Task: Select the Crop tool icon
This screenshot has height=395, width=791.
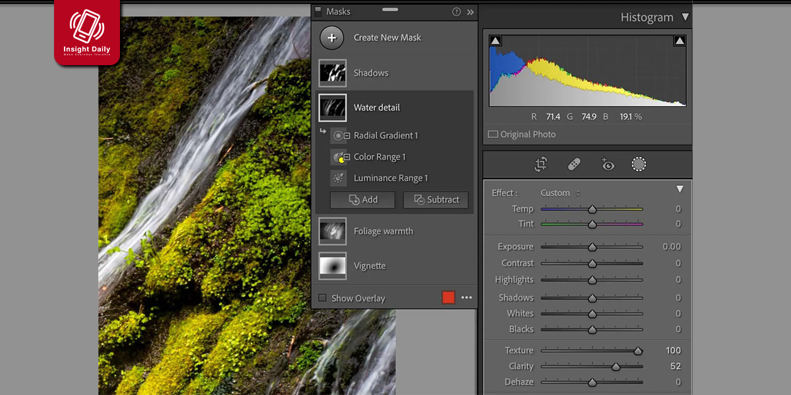Action: click(541, 165)
